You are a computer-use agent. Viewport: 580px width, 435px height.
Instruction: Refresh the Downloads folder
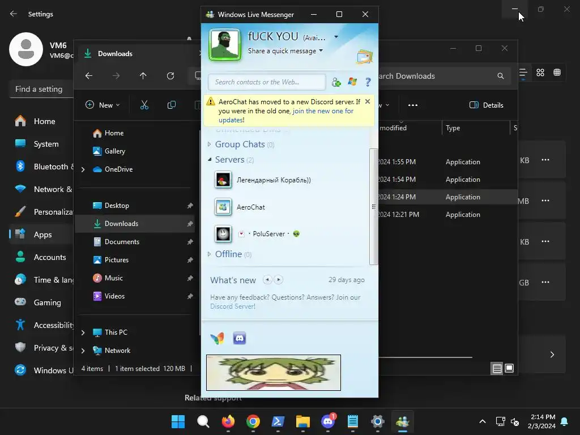click(170, 76)
